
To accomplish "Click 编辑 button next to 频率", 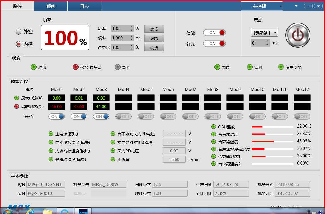I will [x=154, y=38].
